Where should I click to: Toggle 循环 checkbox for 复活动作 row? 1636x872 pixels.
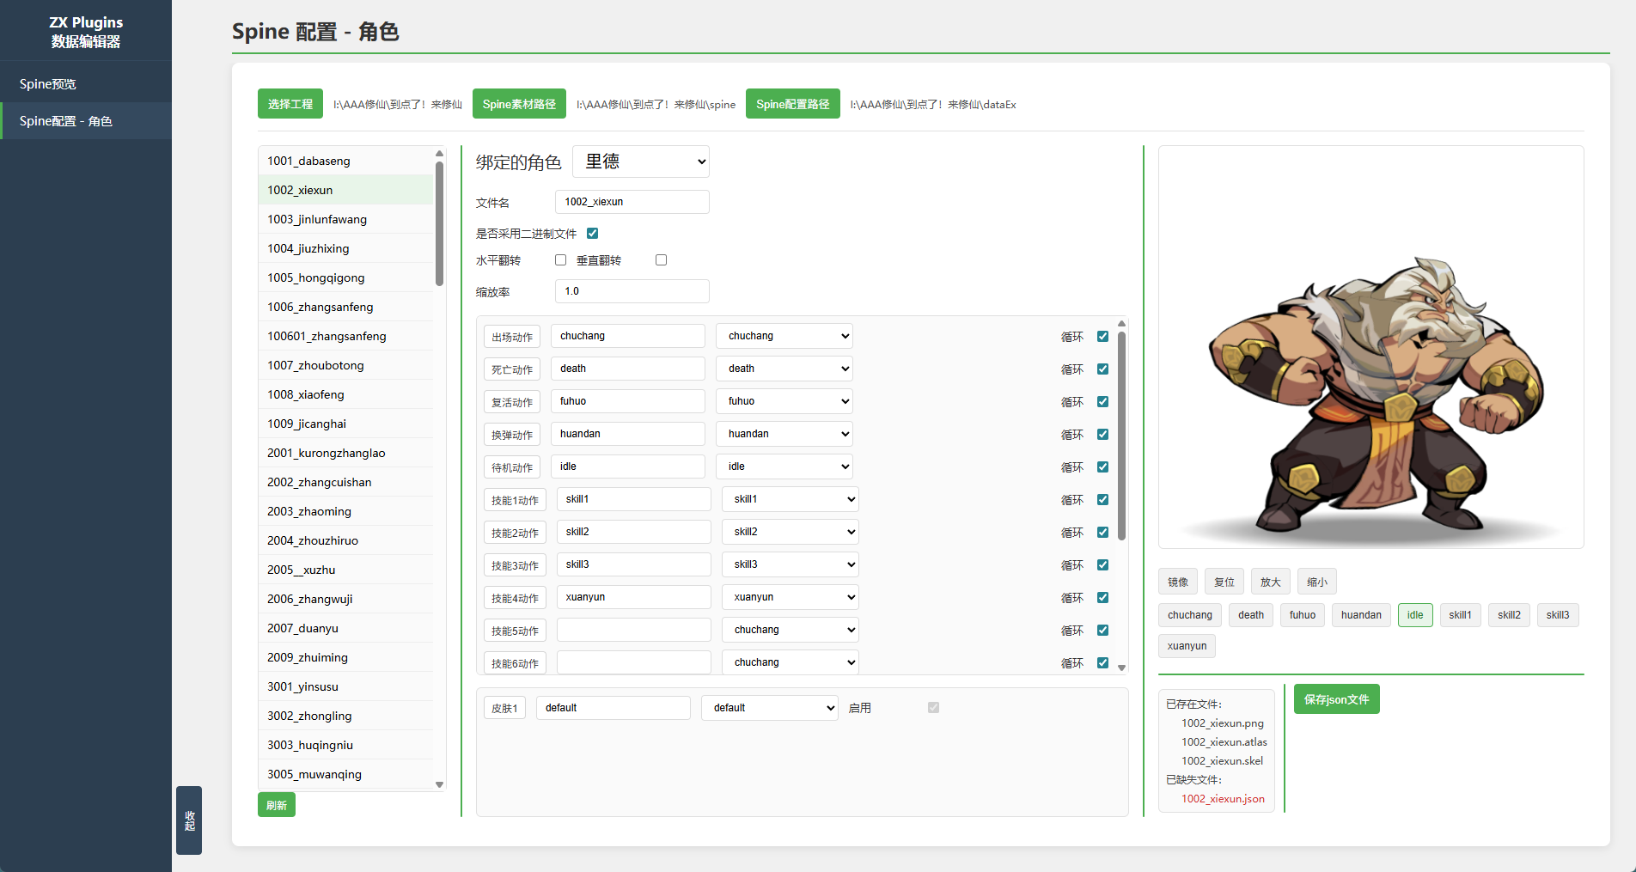coord(1102,401)
